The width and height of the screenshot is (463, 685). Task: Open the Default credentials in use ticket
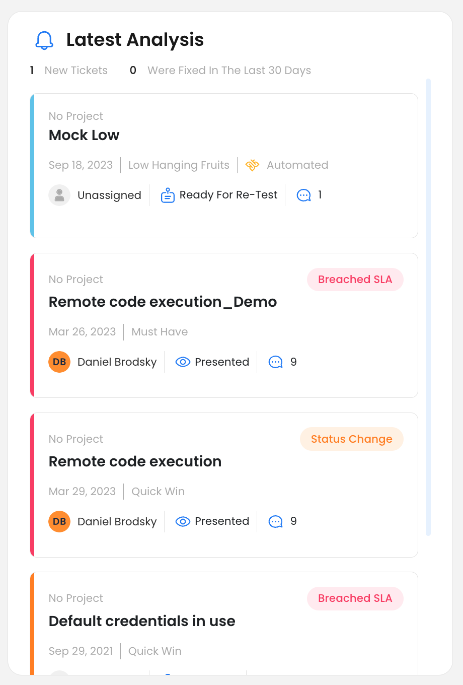click(x=142, y=621)
